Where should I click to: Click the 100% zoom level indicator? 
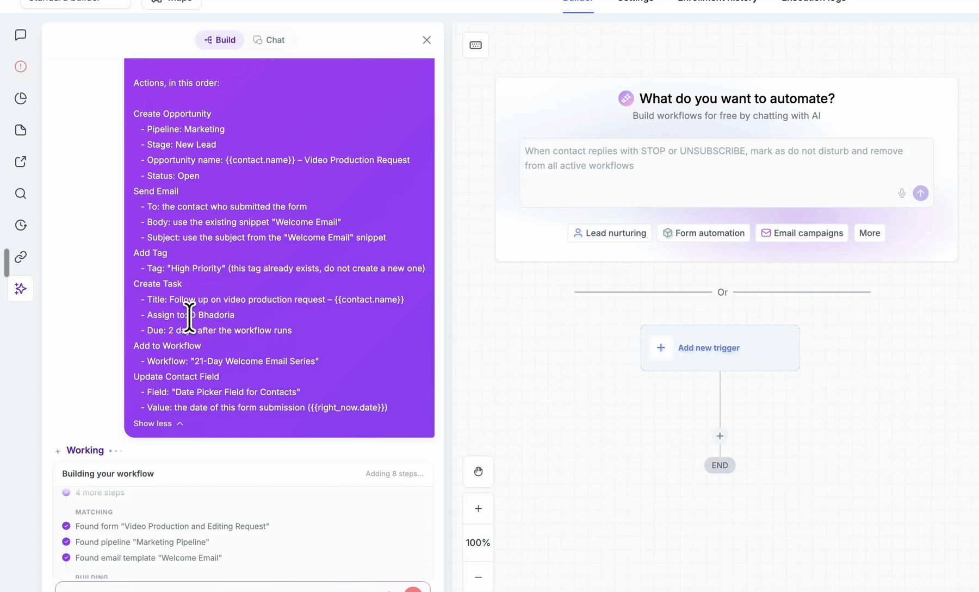pos(478,543)
